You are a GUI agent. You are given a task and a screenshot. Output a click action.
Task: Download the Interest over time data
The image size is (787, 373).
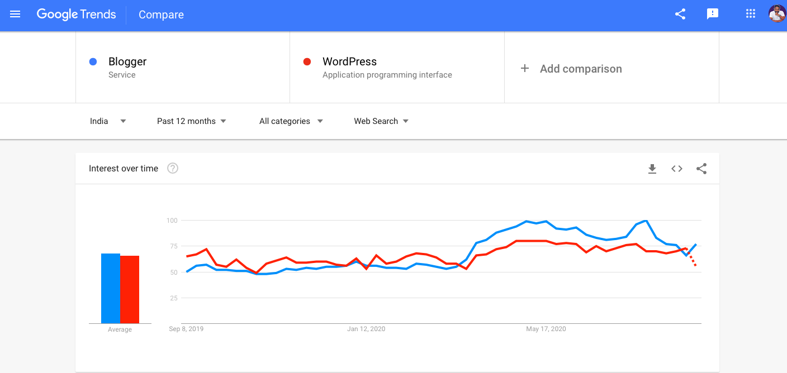[652, 168]
